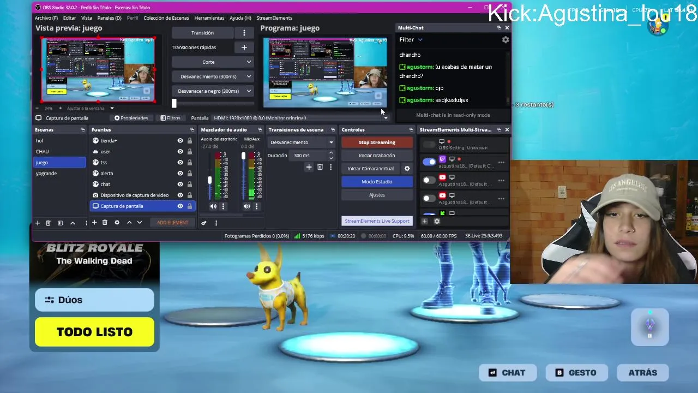Viewport: 698px width, 393px height.
Task: Open Transición options three-dot menu
Action: (244, 33)
